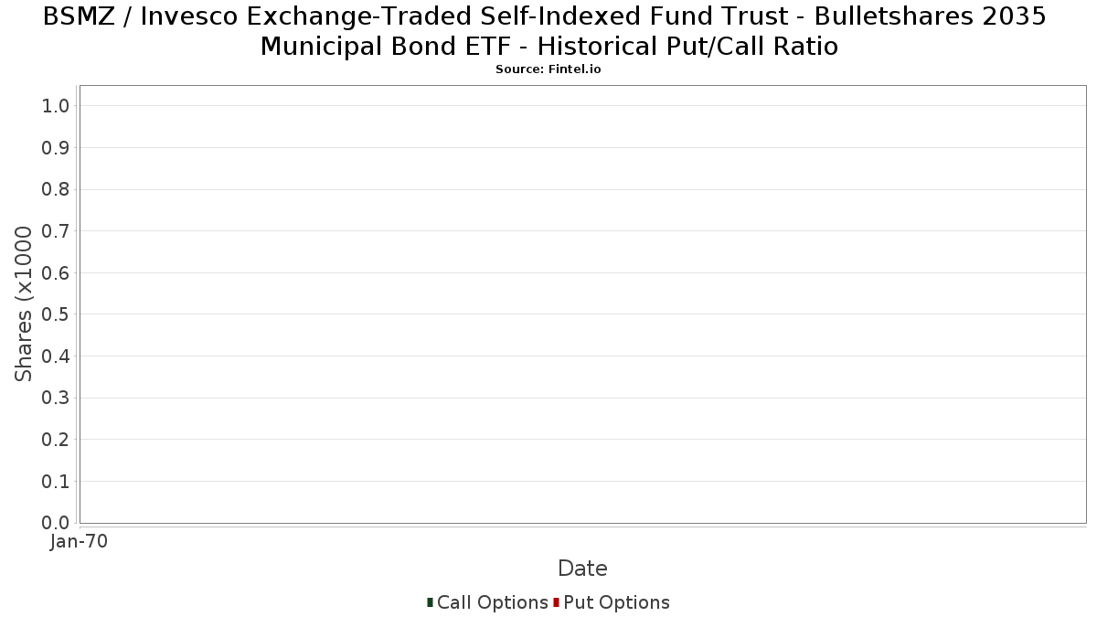
Task: Select the 1.0 y-axis tick label
Action: point(56,106)
